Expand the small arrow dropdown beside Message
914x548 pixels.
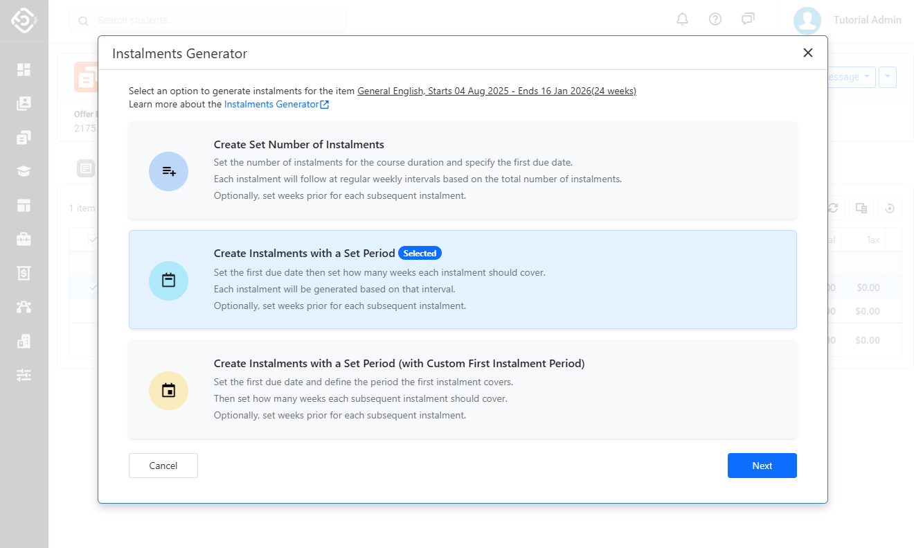tap(888, 77)
